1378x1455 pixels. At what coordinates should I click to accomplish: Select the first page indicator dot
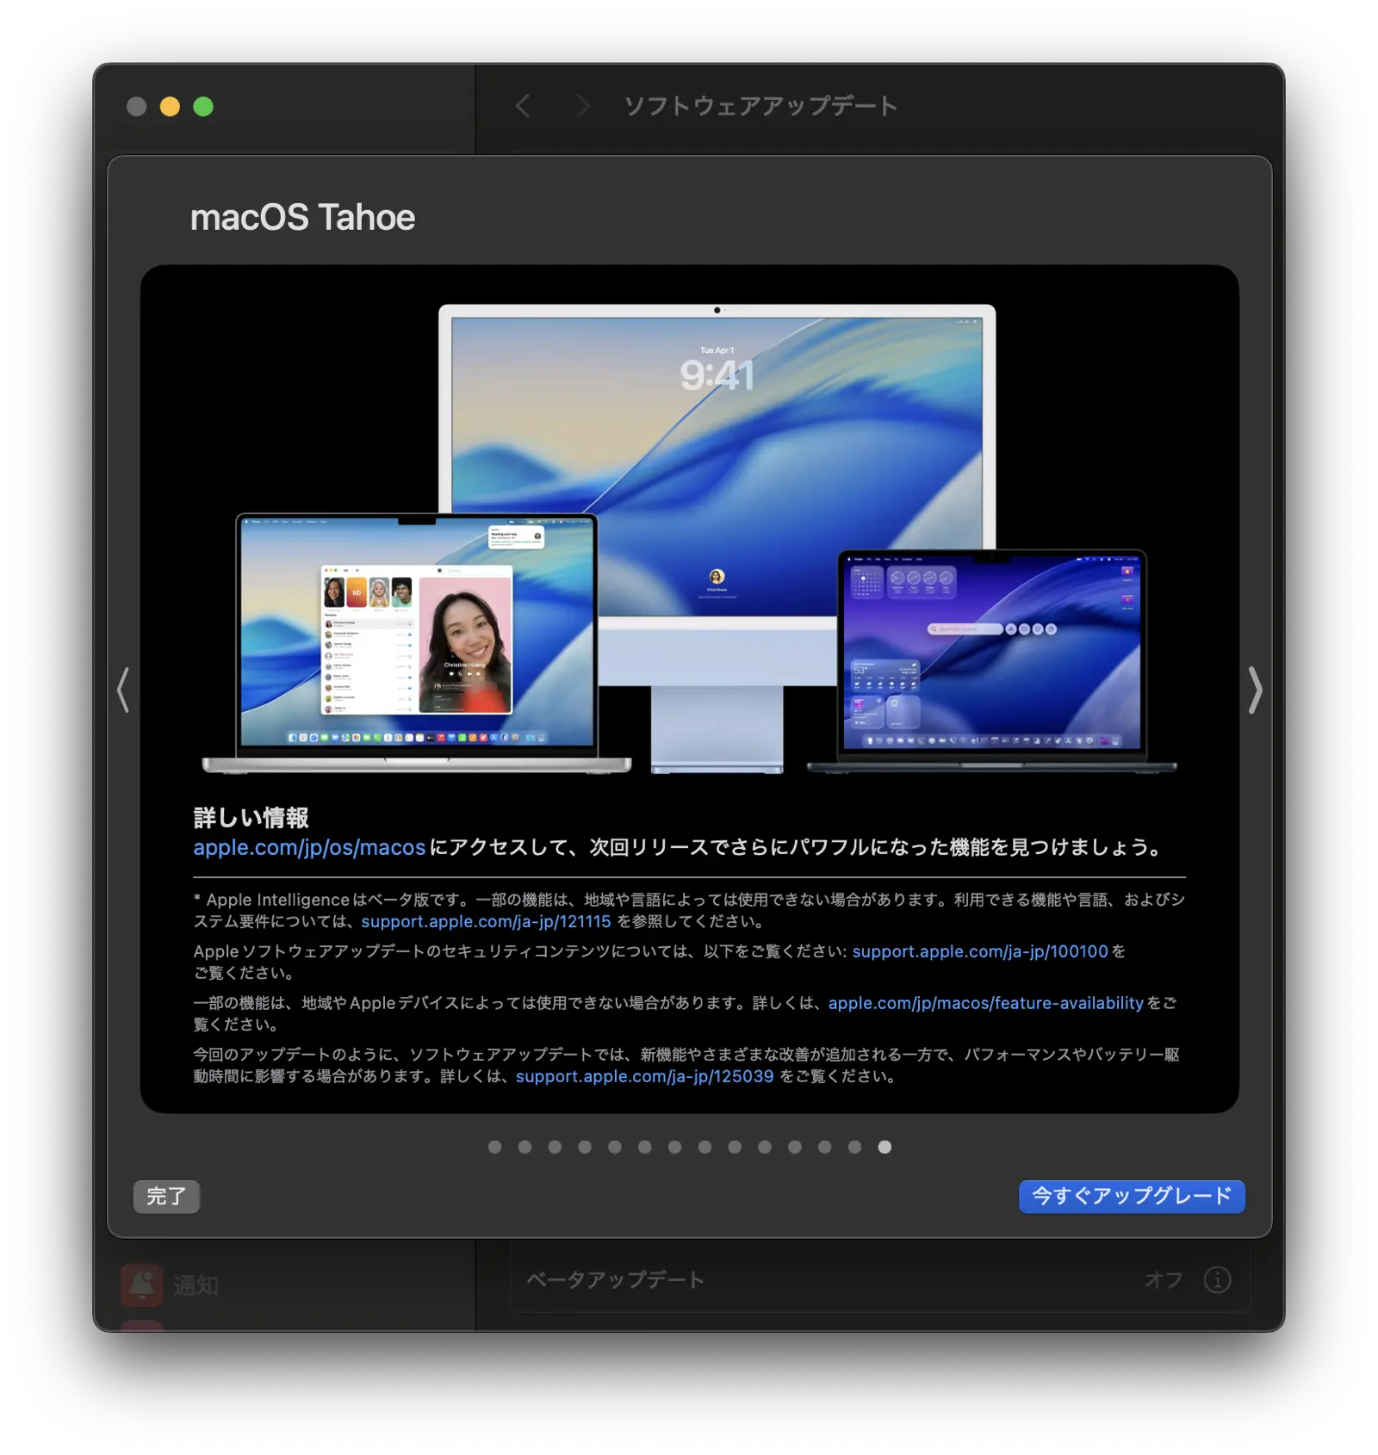click(x=494, y=1147)
